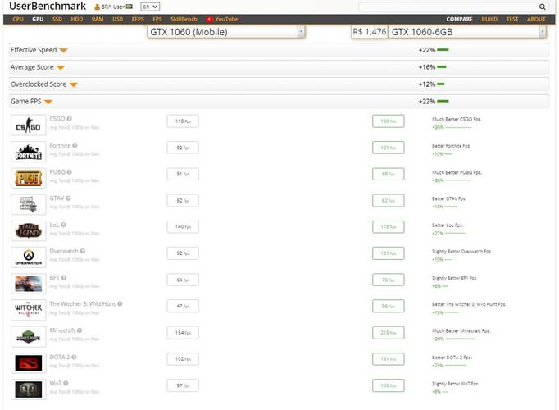Show help info next to LoL
This screenshot has height=410, width=559.
point(63,225)
